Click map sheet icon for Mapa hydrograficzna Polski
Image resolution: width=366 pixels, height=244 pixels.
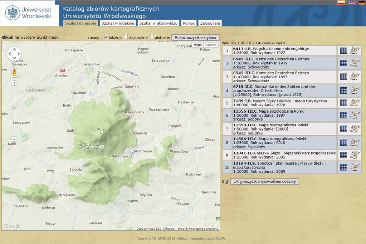coord(355,129)
